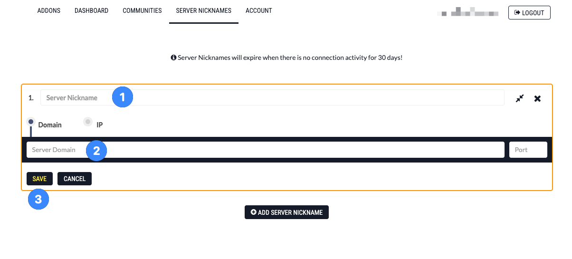The image size is (572, 259).
Task: Collapse the server nickname entry with the compress icon
Action: [x=520, y=98]
